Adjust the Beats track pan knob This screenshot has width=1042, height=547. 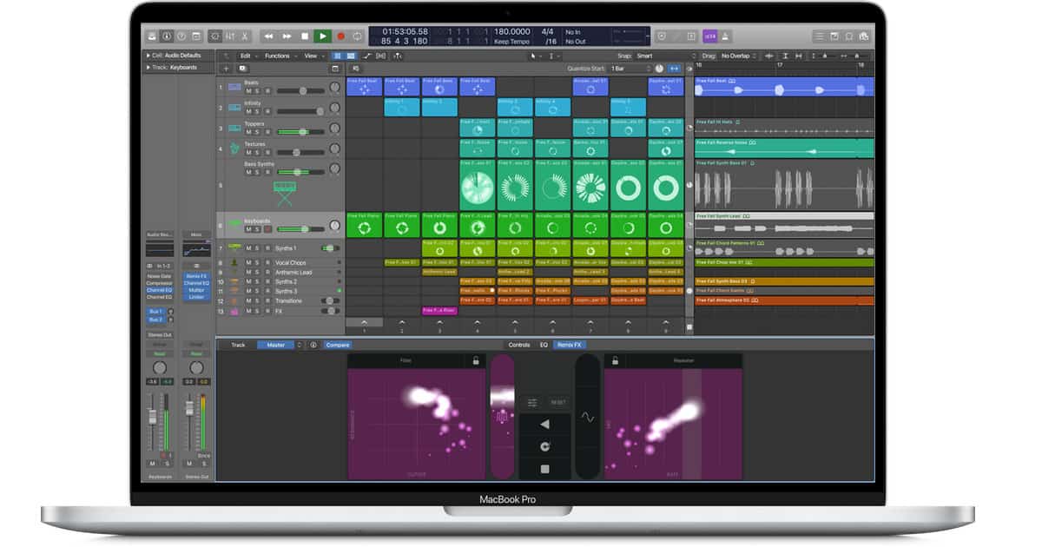pyautogui.click(x=335, y=88)
